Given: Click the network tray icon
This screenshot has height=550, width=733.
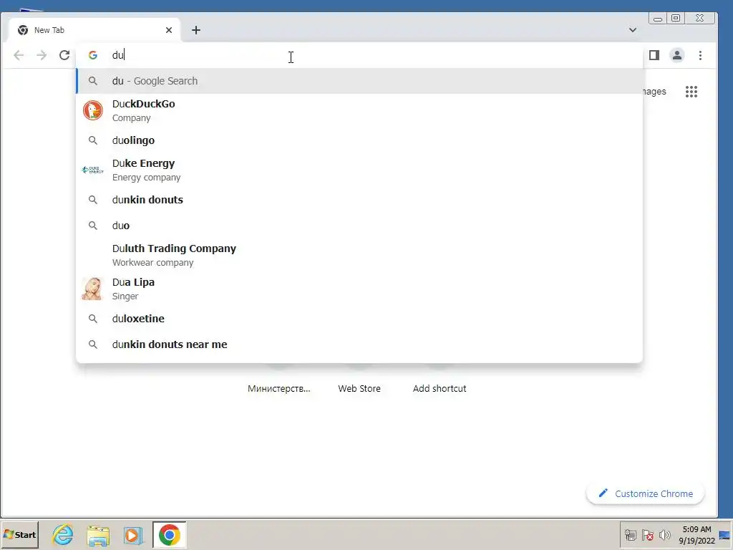Looking at the screenshot, I should [x=630, y=534].
